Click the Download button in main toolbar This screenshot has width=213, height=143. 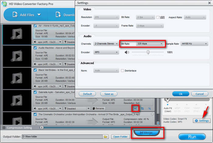[65, 15]
